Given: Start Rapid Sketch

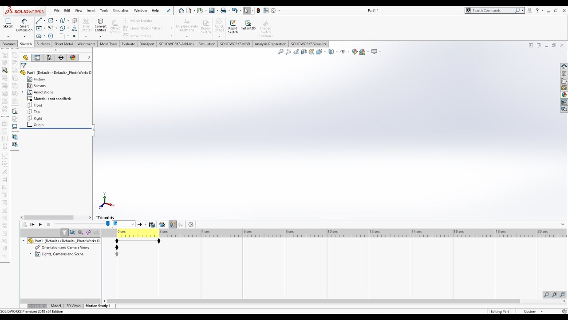Looking at the screenshot, I should 233,27.
